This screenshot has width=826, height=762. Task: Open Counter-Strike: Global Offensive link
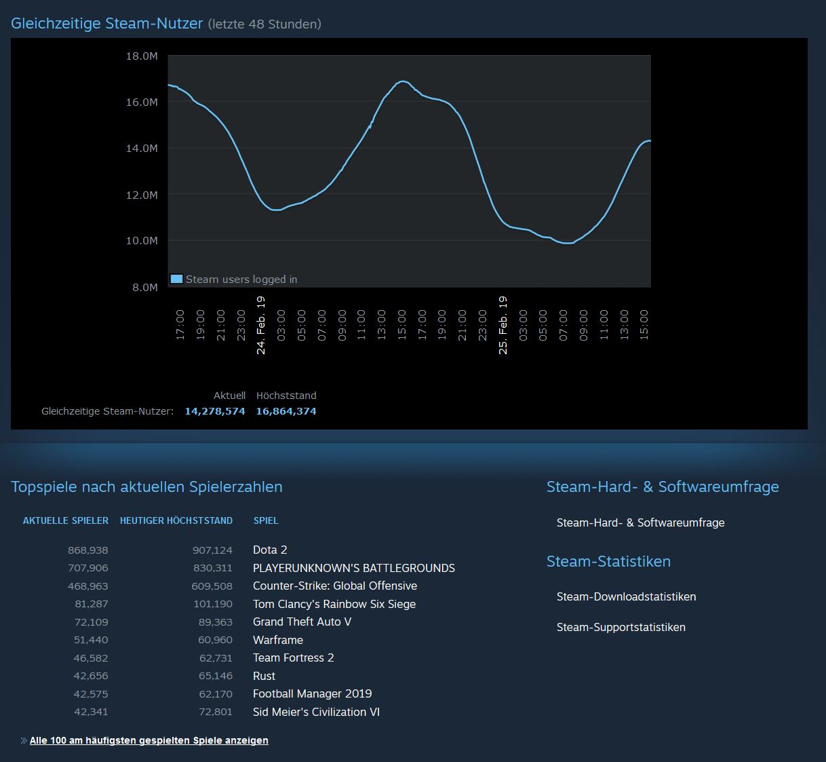(335, 586)
